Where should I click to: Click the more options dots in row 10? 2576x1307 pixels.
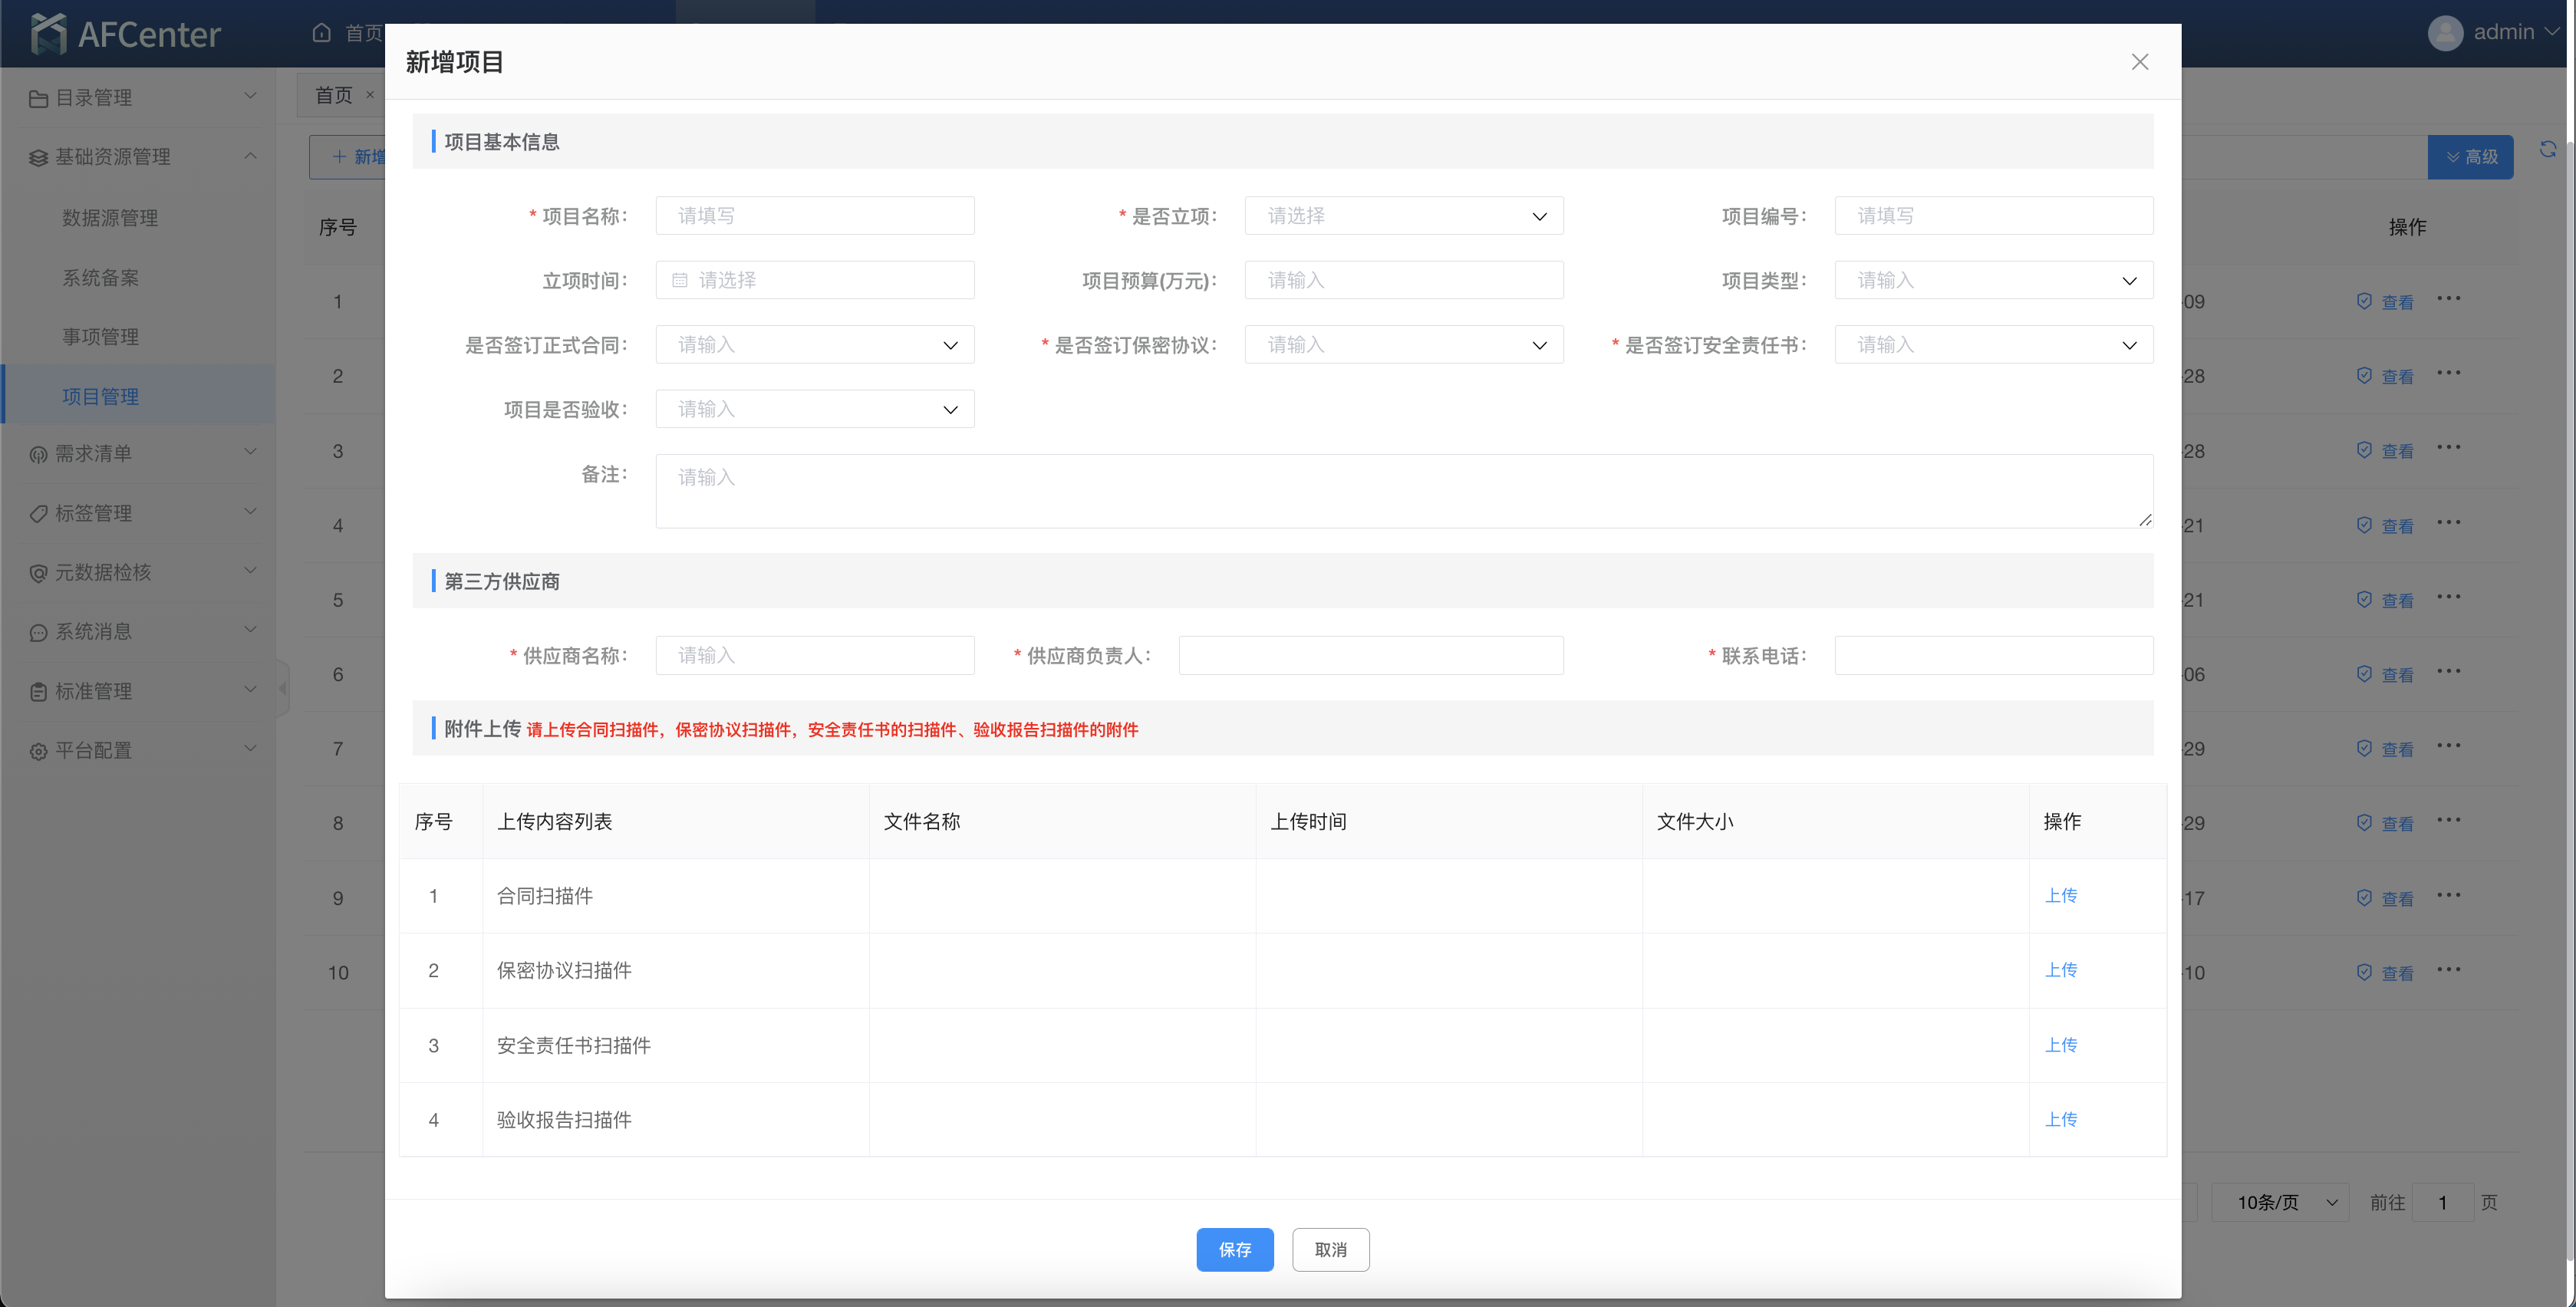coord(2449,970)
